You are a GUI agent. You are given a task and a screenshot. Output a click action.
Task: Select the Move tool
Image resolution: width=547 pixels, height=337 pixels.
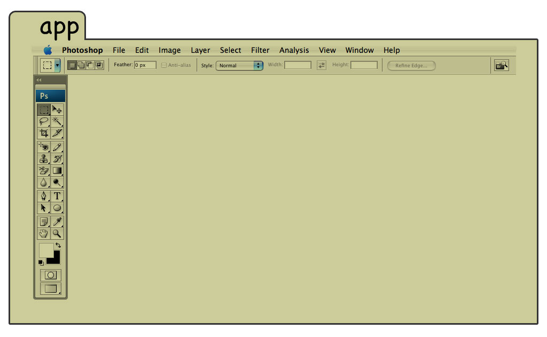click(57, 110)
